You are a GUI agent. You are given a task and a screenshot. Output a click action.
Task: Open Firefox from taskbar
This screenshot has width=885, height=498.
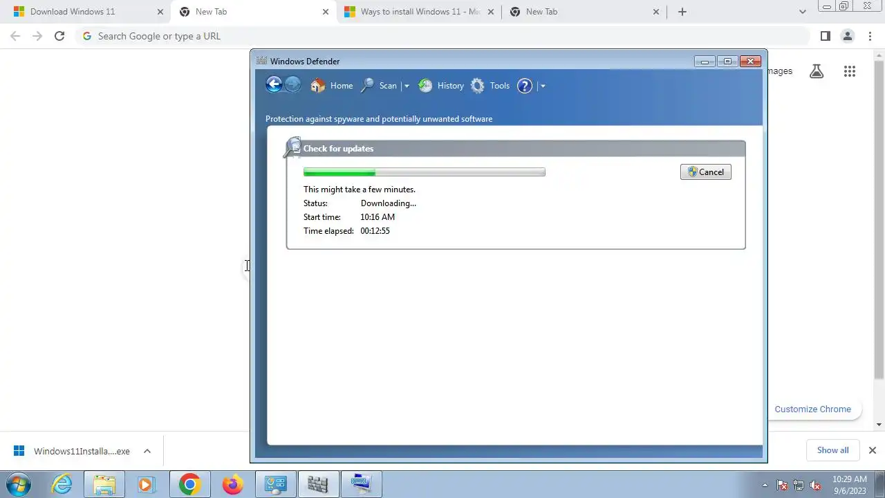click(232, 484)
